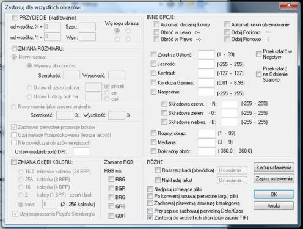Cancel dialog with Anuluj button
The width and height of the screenshot is (303, 229).
point(274,206)
